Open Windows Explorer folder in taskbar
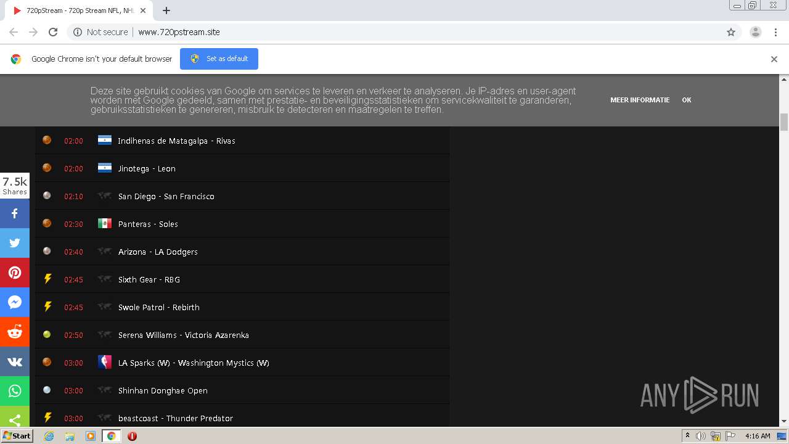 click(x=70, y=436)
